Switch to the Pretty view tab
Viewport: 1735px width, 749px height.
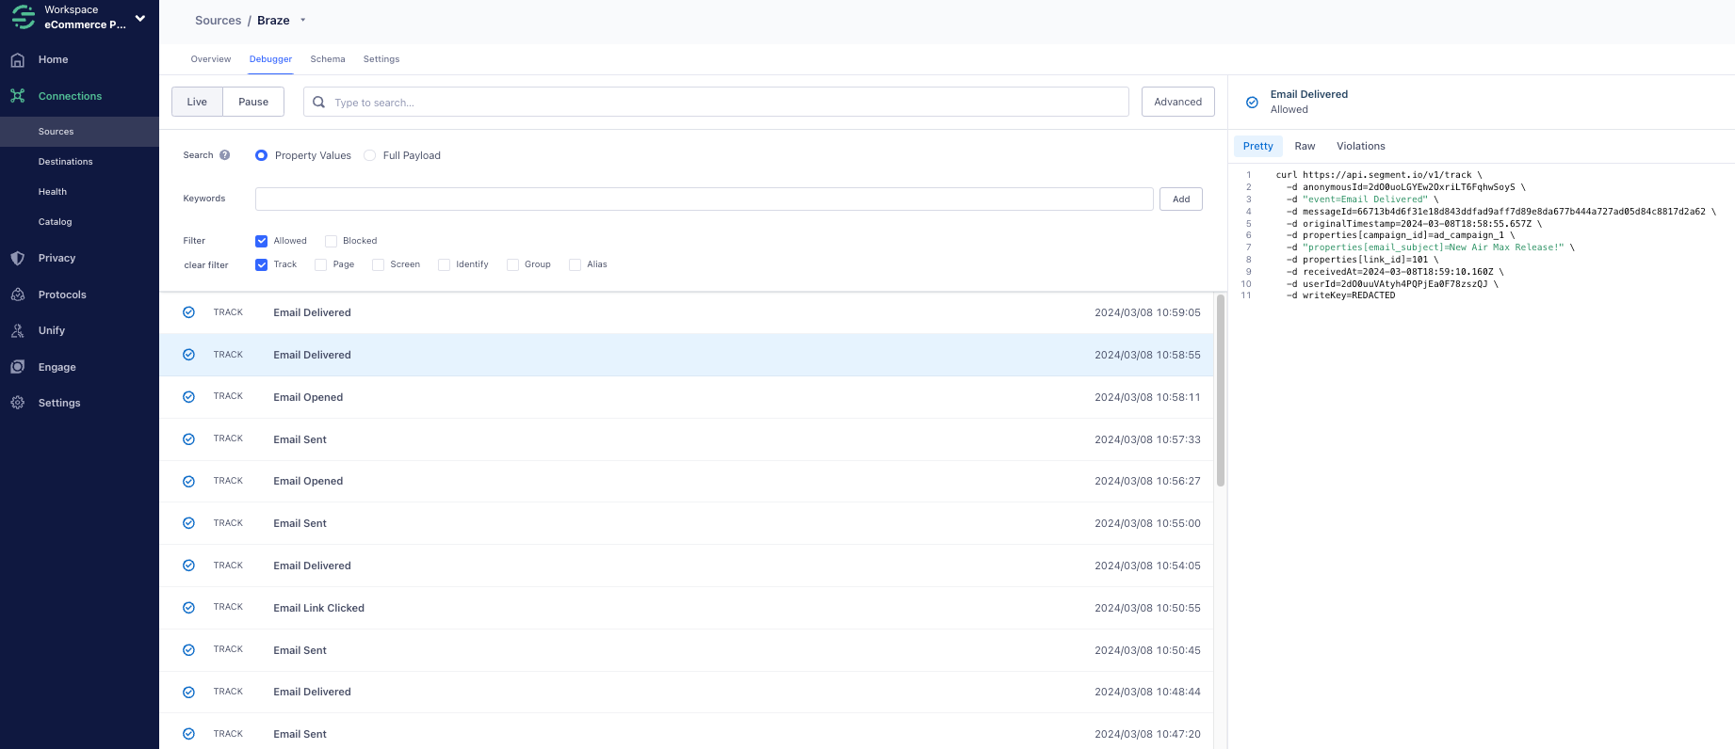(1257, 146)
